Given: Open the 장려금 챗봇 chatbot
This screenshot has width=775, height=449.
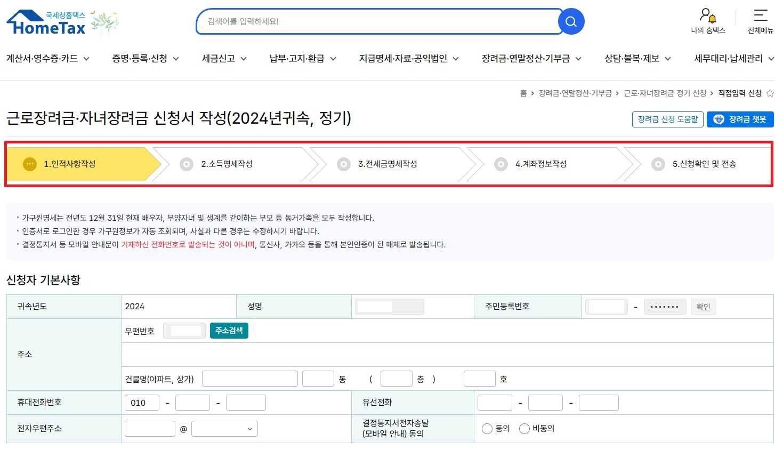Looking at the screenshot, I should tap(740, 119).
